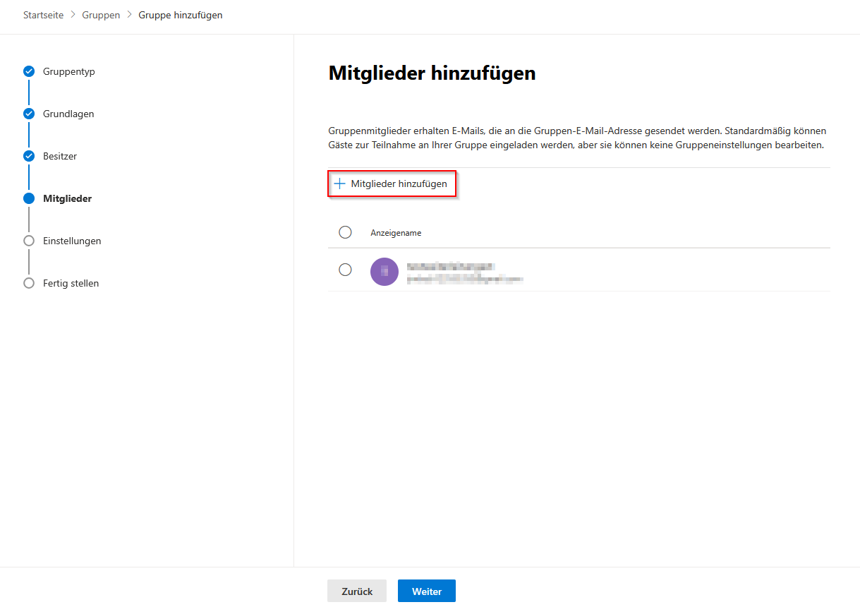Screen dimensions: 860x607
Task: Open the Besitzer step label
Action: [60, 156]
